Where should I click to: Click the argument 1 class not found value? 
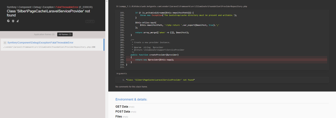(161, 80)
